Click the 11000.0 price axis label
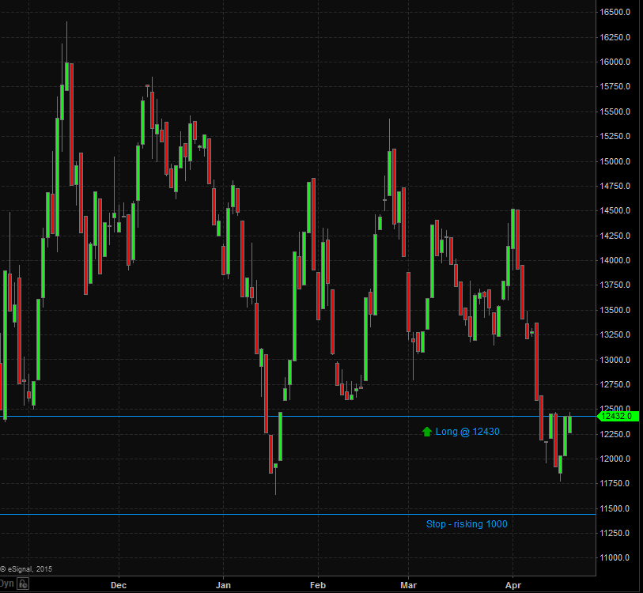 pos(615,557)
